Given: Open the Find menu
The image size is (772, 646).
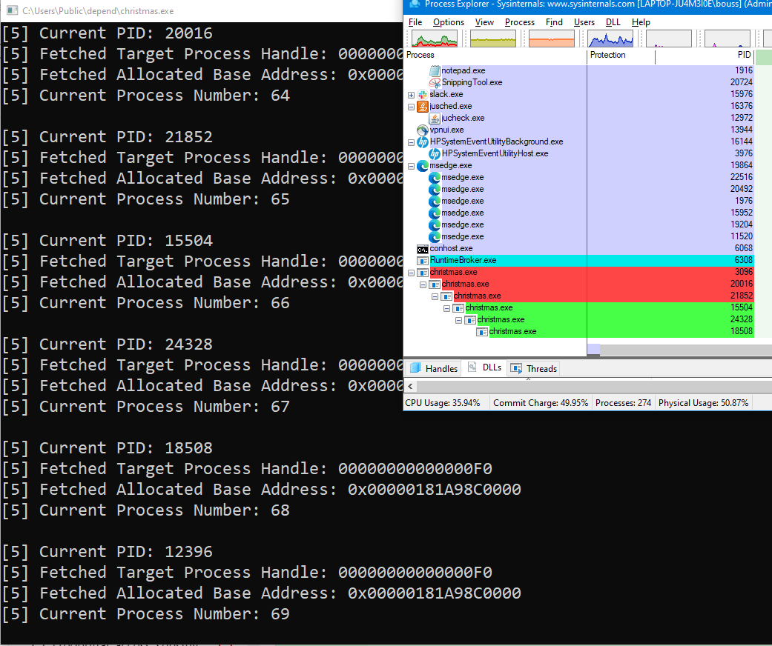Looking at the screenshot, I should tap(554, 22).
